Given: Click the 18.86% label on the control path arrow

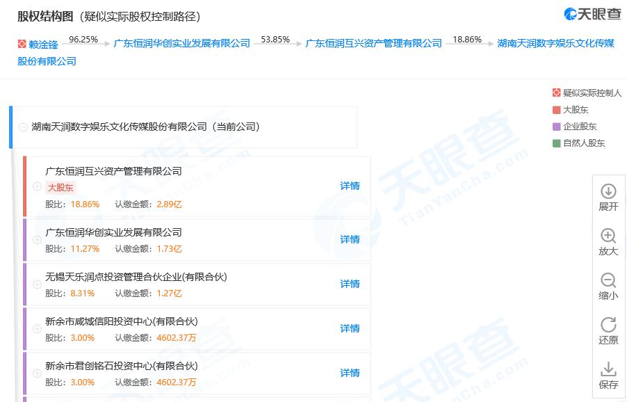Looking at the screenshot, I should pos(467,39).
